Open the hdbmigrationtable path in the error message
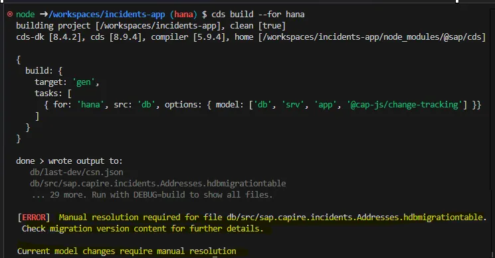The width and height of the screenshot is (495, 258). (355, 218)
